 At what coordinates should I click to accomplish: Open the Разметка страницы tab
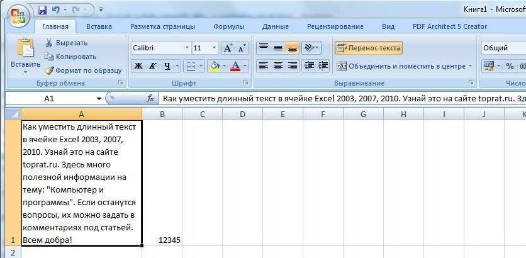click(x=162, y=26)
